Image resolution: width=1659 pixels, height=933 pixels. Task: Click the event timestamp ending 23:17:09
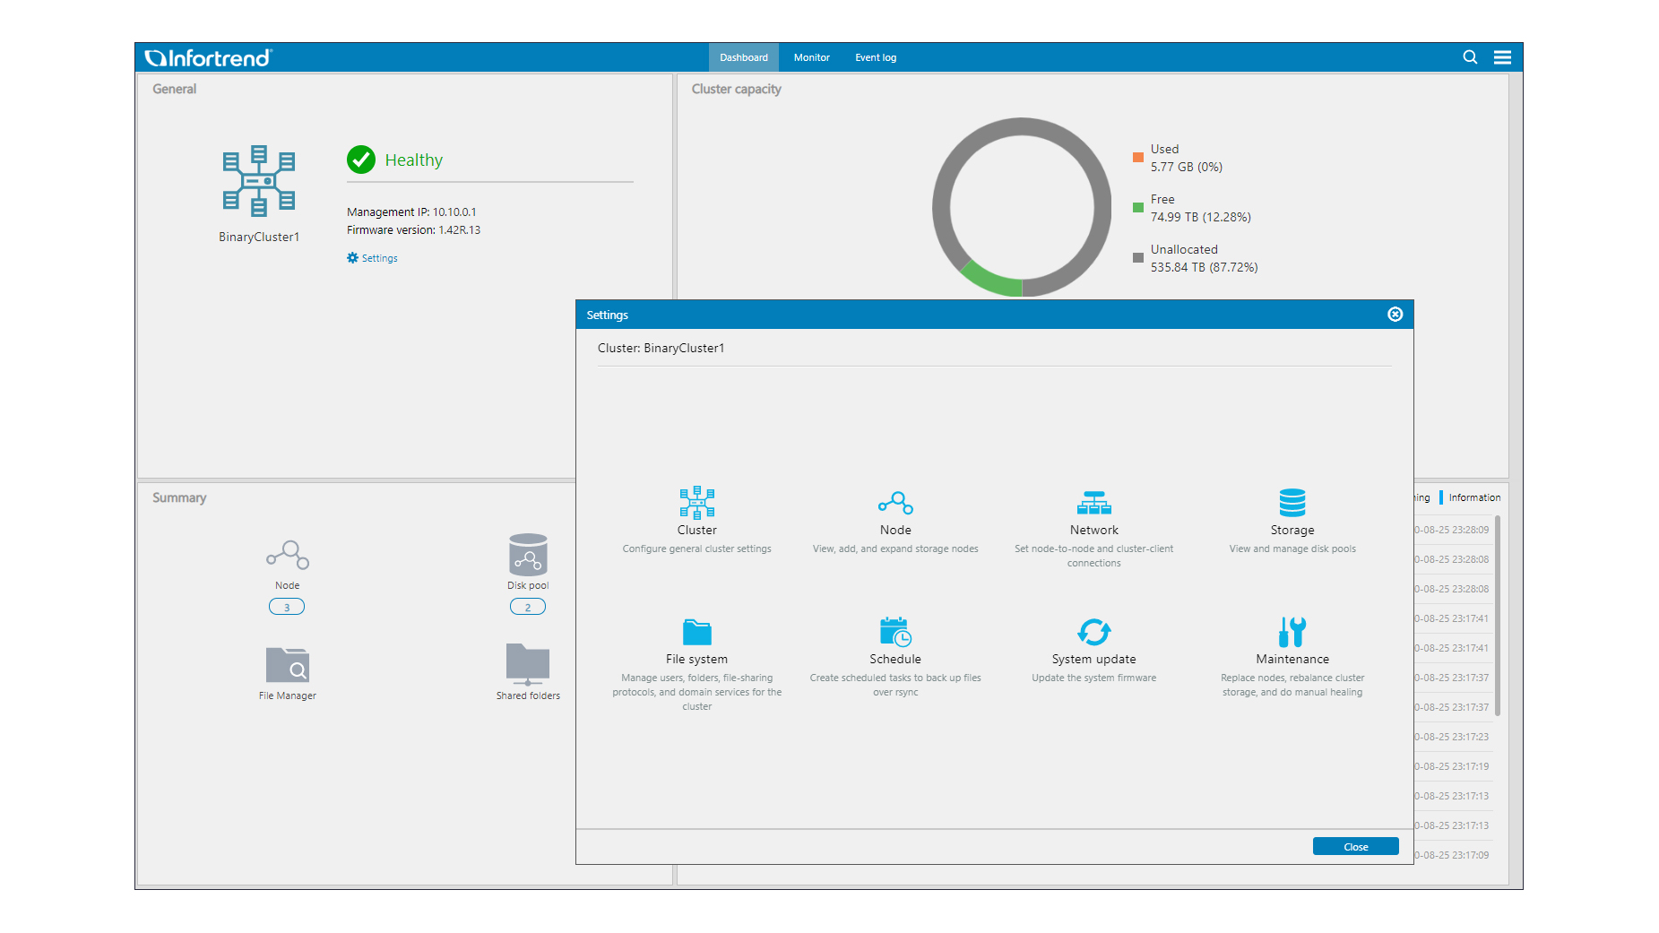coord(1452,855)
